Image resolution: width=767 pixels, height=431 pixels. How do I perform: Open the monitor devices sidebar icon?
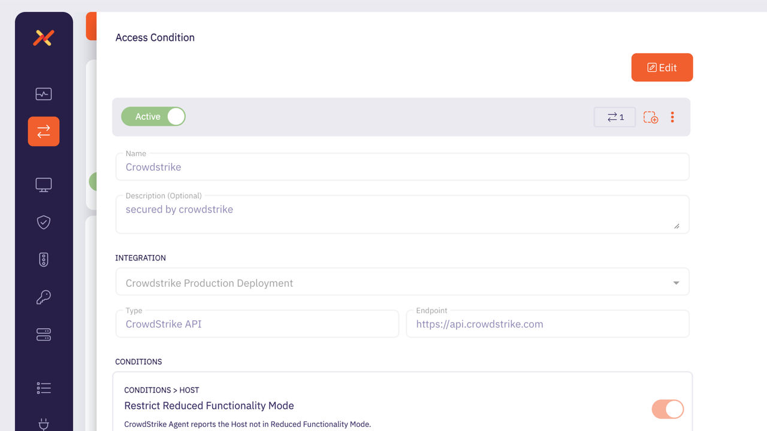[x=44, y=185]
